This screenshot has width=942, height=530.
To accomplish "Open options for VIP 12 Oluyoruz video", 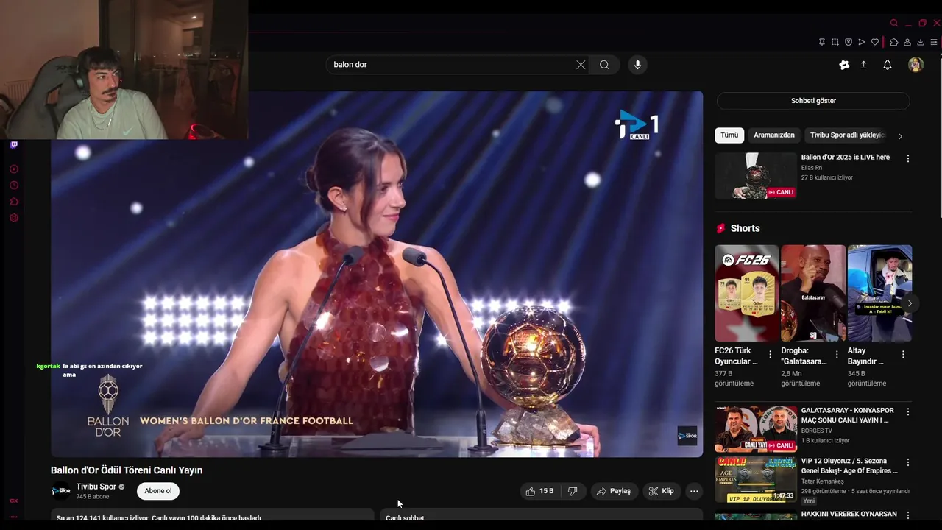I will (908, 462).
